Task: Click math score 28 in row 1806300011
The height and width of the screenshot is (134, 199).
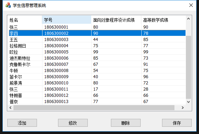Action: [x=146, y=89]
